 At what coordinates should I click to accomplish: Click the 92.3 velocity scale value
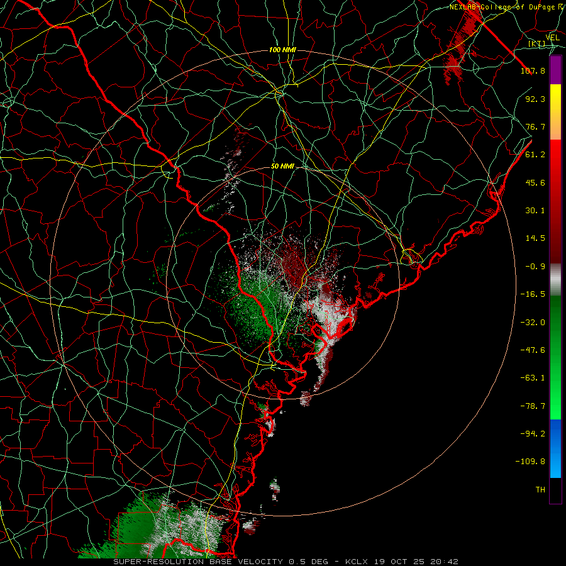tap(535, 99)
